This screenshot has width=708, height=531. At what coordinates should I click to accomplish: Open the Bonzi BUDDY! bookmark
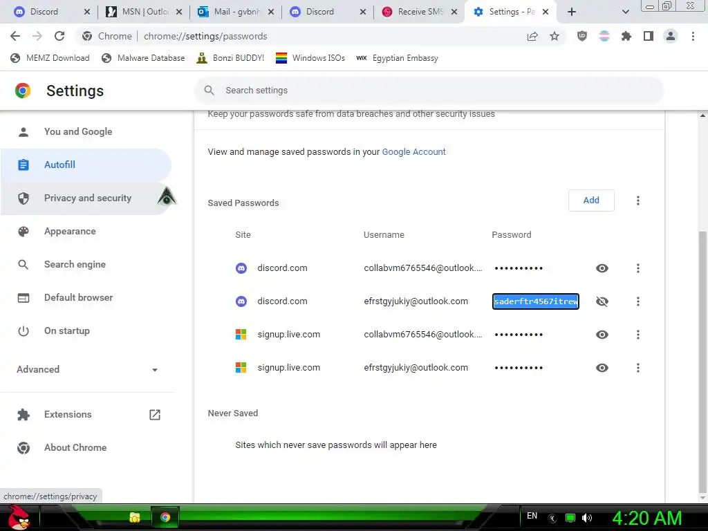230,58
